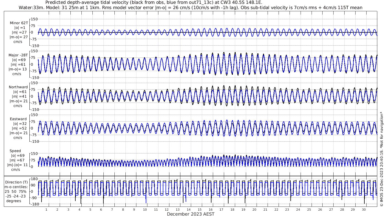Select the 'Major -28T' panel label
Screen dimensions: 385x220
pos(18,55)
